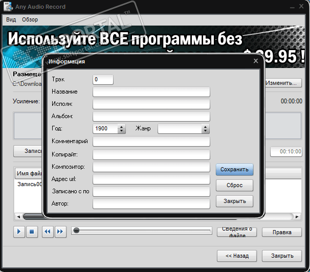
Task: Click the left arrow of the horizontal scrollbar
Action: click(18, 217)
